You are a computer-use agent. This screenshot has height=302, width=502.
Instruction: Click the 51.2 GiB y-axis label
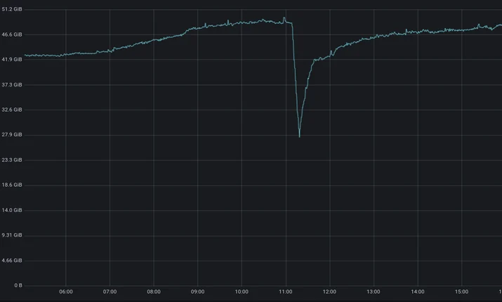[x=12, y=9]
